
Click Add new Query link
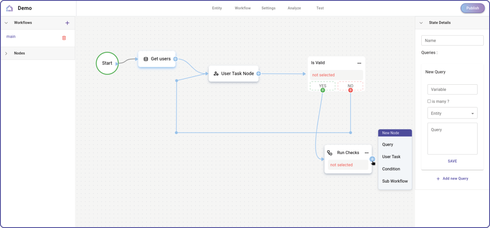[x=452, y=179]
